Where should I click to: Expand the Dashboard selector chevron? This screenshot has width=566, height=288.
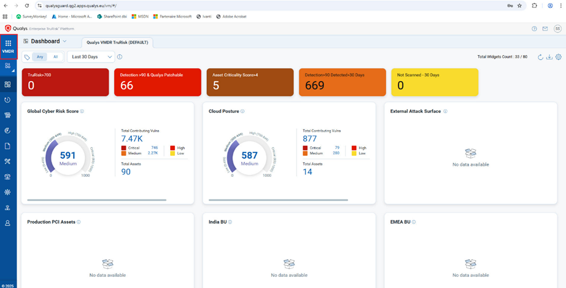pos(64,41)
